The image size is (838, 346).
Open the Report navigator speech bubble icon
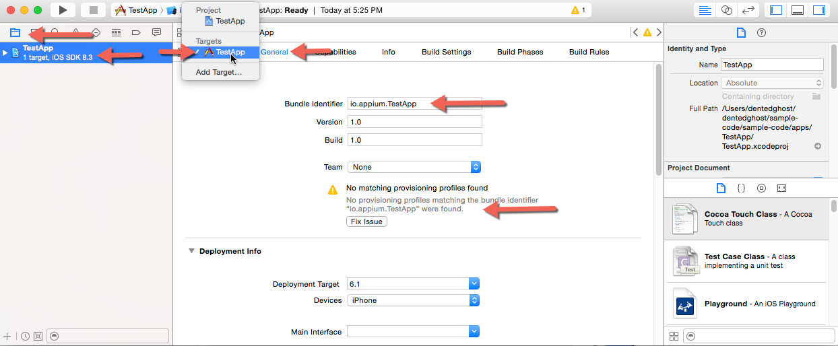click(156, 32)
